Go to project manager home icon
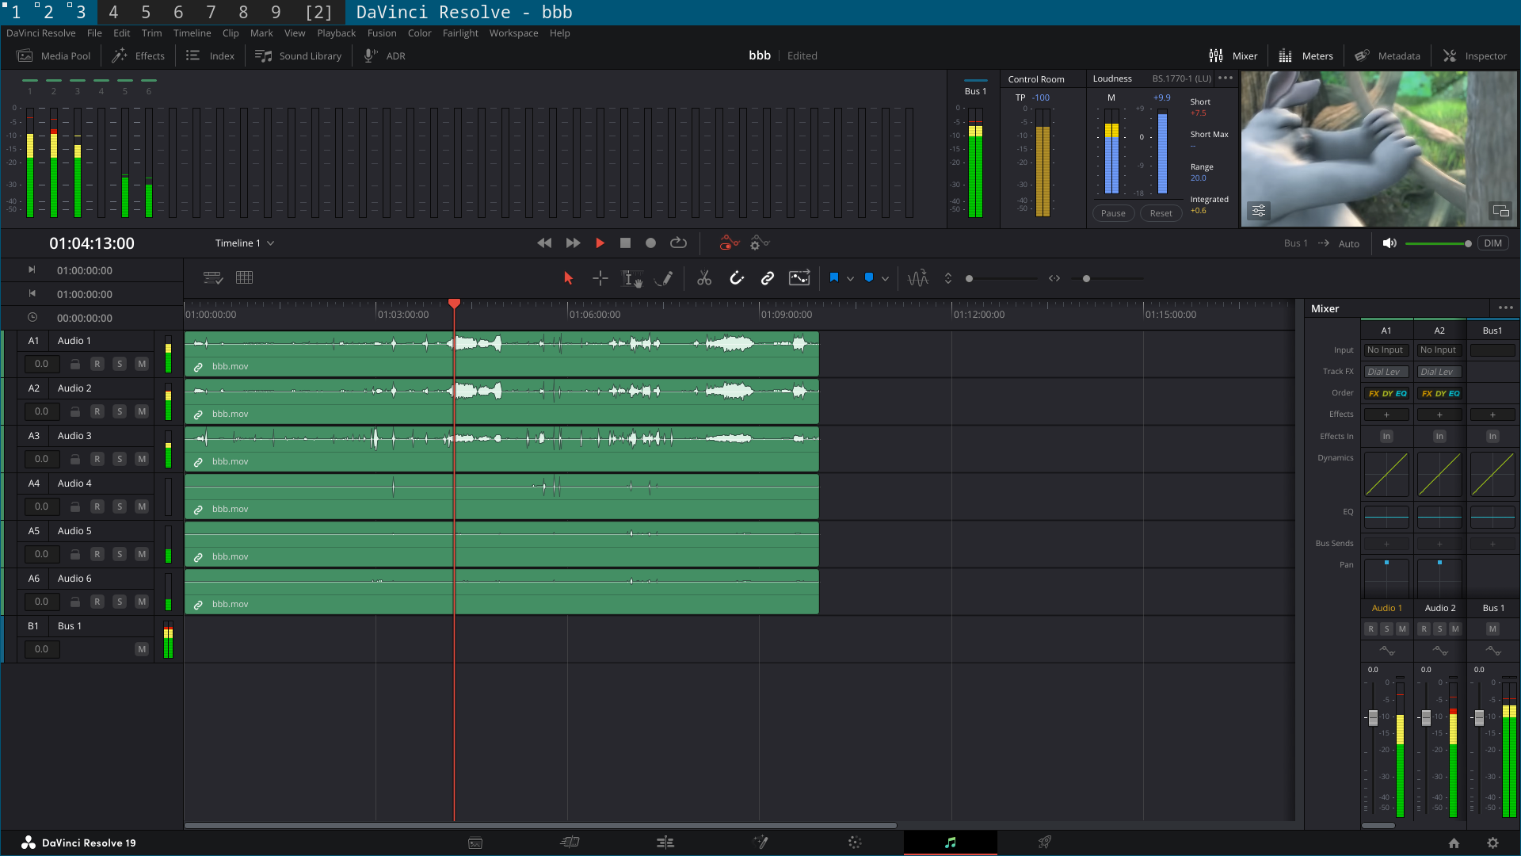Image resolution: width=1521 pixels, height=856 pixels. (1454, 843)
